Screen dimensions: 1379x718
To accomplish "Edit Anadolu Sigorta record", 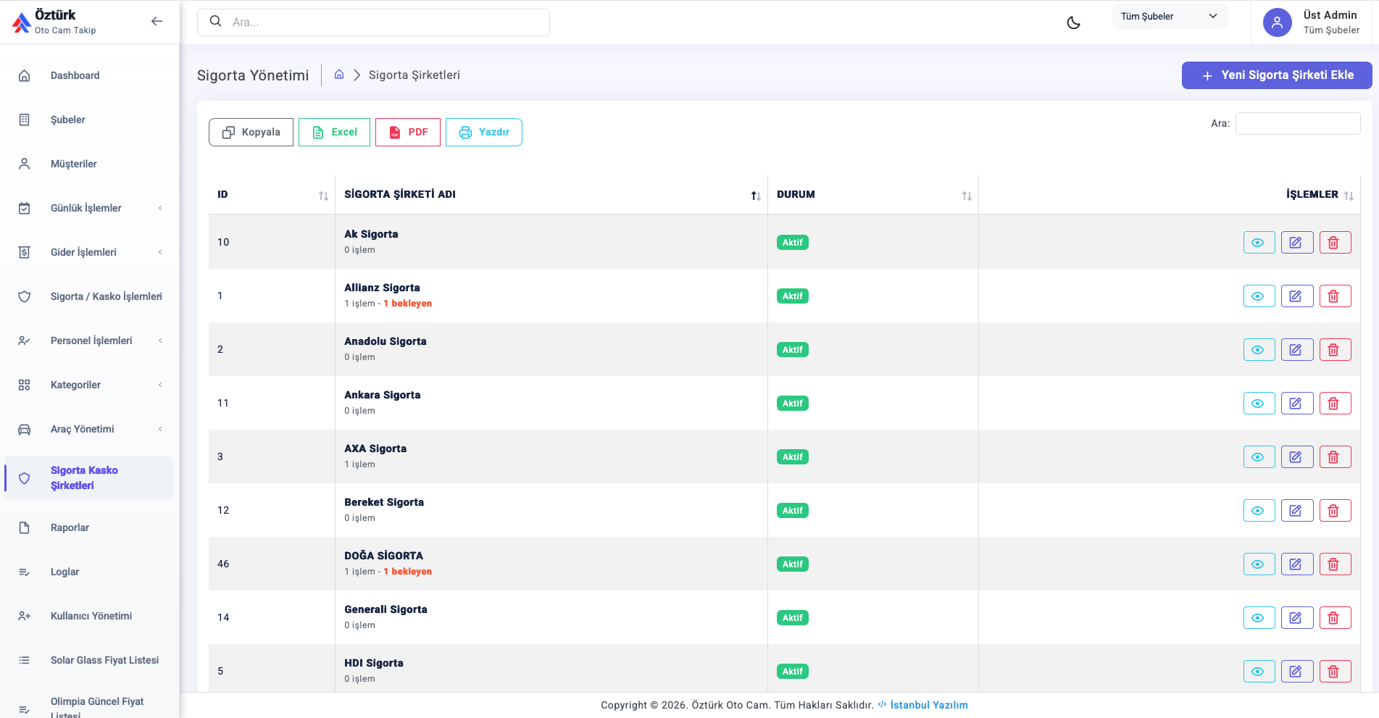I will tap(1297, 350).
